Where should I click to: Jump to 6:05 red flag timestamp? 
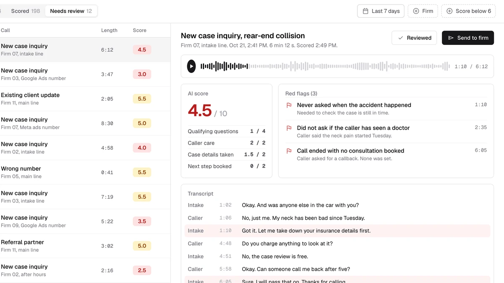(x=481, y=150)
